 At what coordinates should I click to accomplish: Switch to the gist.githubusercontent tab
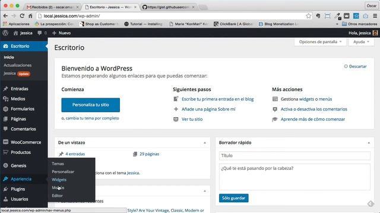(168, 7)
